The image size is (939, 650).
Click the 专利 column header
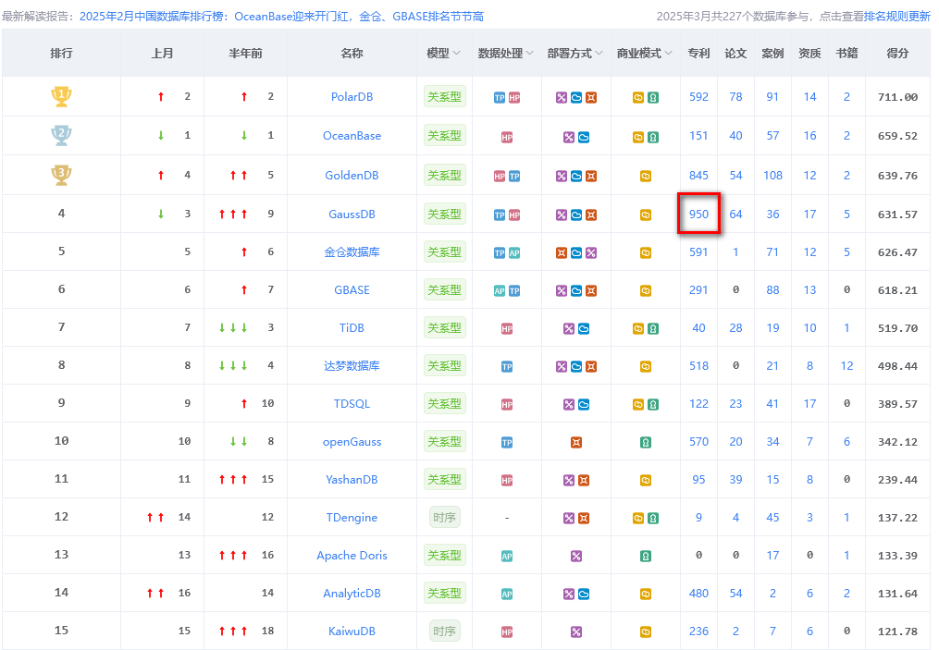point(698,54)
